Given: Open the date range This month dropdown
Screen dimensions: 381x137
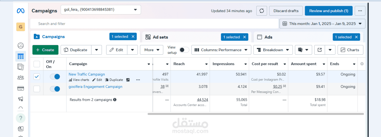Looking at the screenshot, I should click(322, 24).
